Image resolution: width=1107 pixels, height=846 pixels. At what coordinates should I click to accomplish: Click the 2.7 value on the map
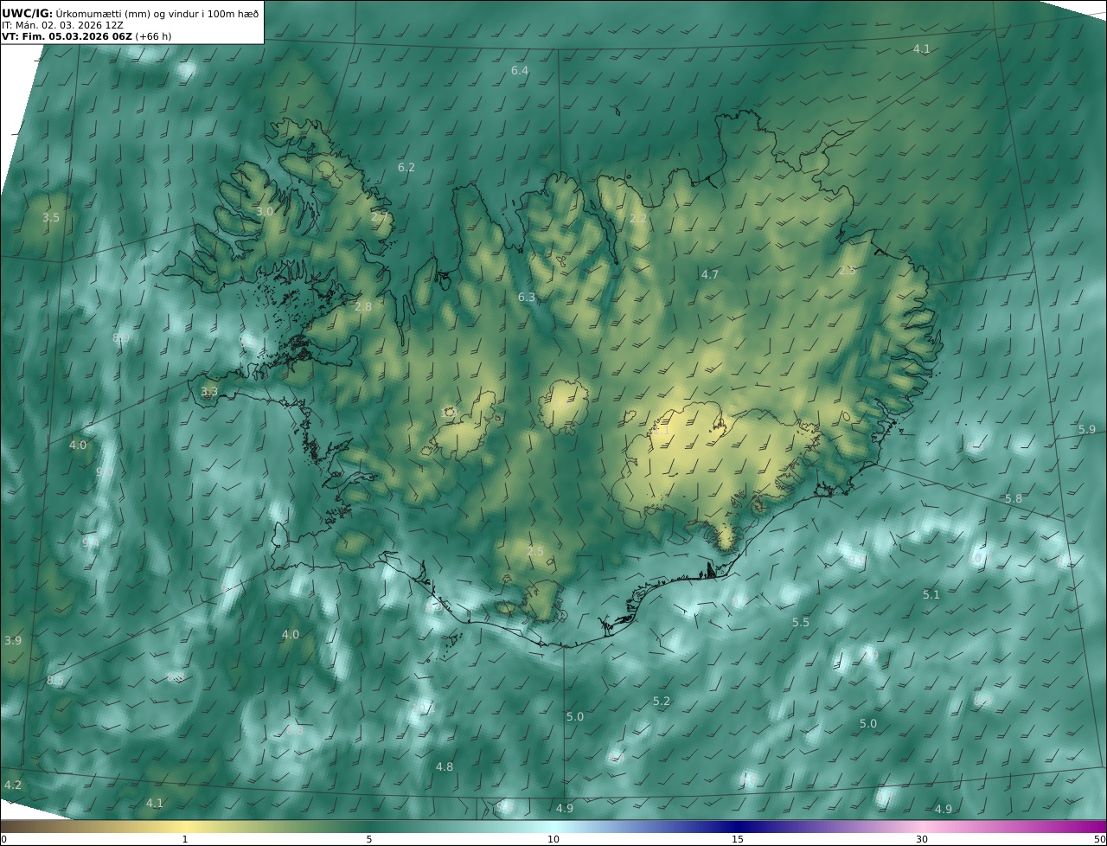coord(380,217)
